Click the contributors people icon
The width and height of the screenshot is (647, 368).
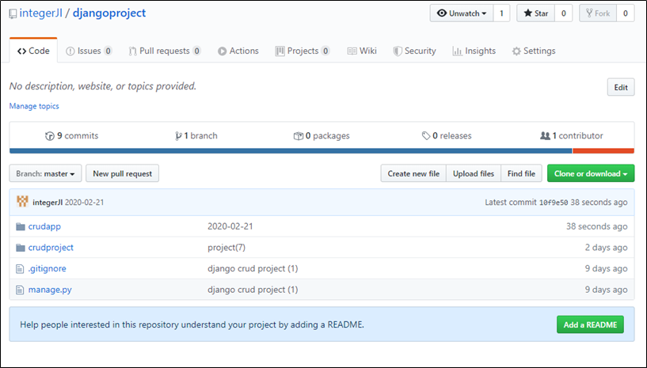545,136
